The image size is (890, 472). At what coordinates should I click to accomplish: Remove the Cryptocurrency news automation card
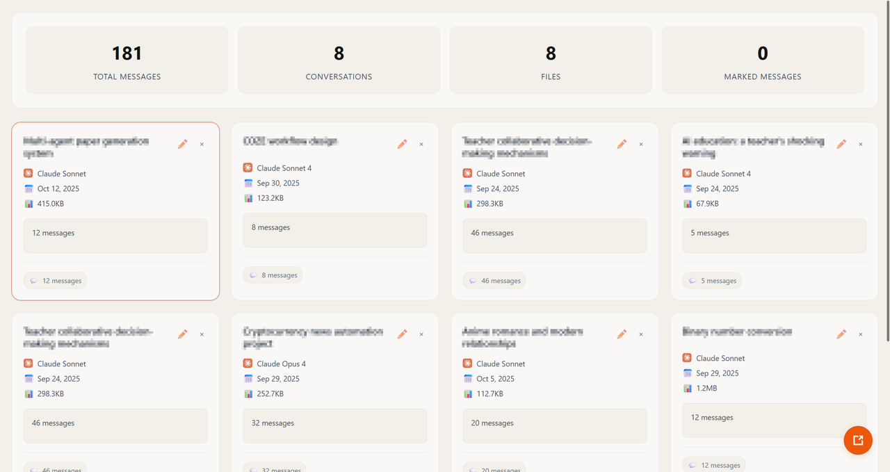tap(421, 334)
